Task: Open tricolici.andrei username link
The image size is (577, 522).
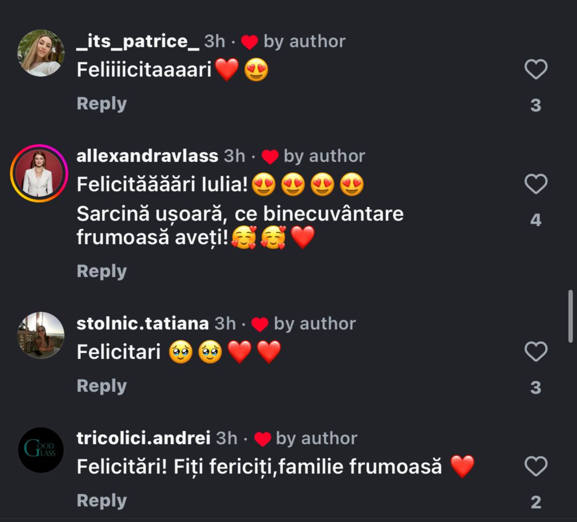Action: click(x=144, y=438)
